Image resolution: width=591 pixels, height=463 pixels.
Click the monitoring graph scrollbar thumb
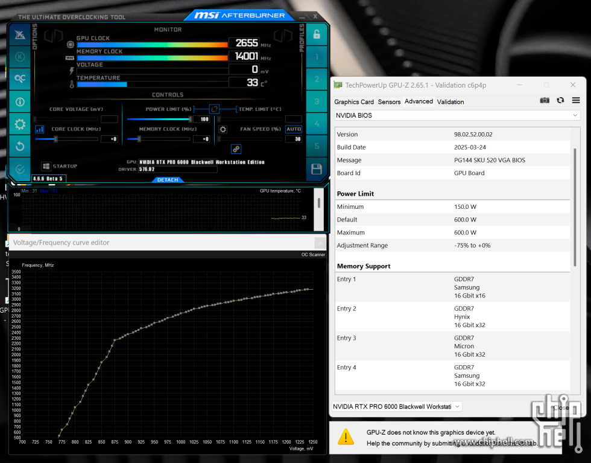[319, 203]
